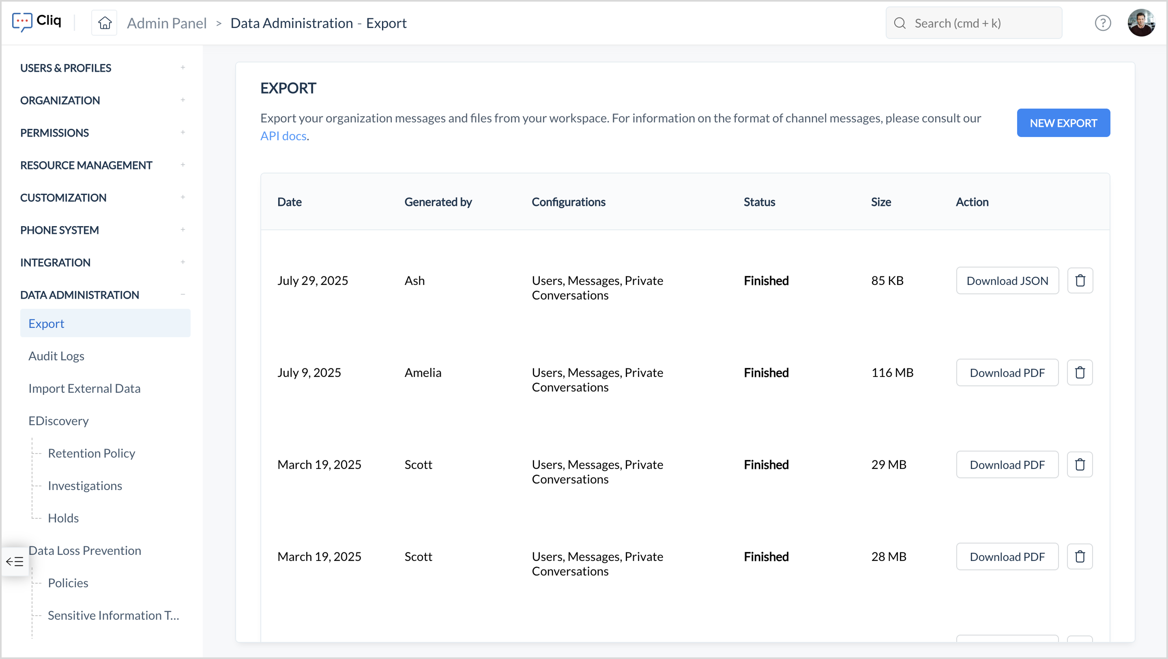Click the NEW EXPORT button

pos(1063,123)
